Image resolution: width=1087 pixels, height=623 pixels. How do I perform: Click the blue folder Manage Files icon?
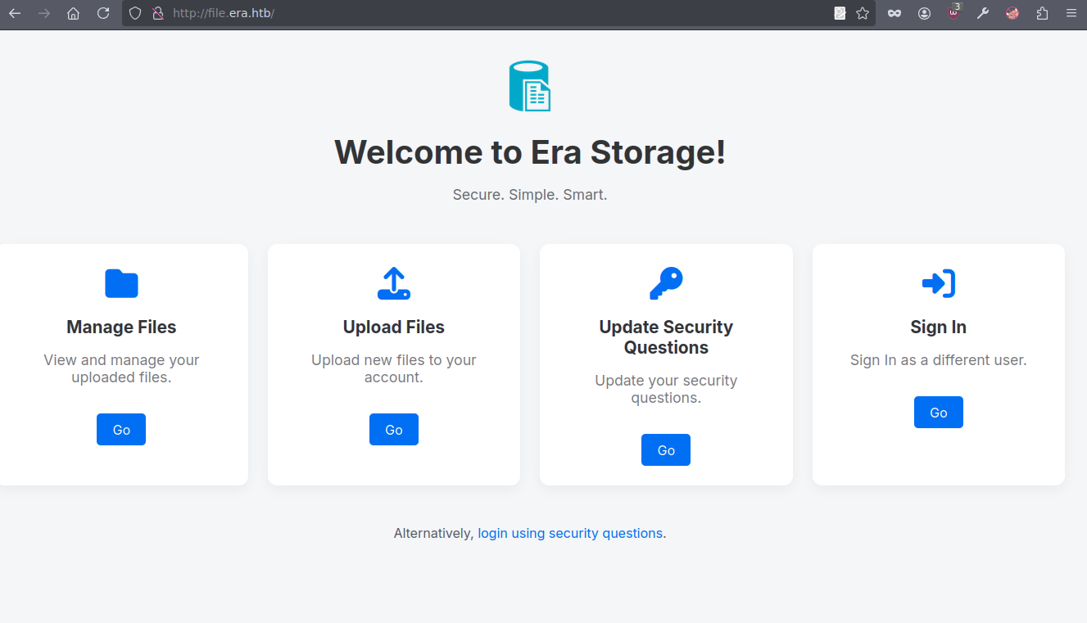coord(121,283)
